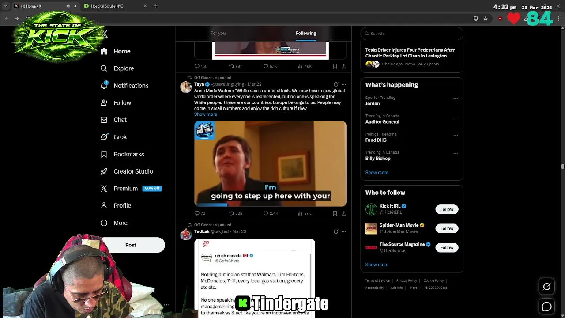Open browser tab list dropdown arrow

click(6, 6)
